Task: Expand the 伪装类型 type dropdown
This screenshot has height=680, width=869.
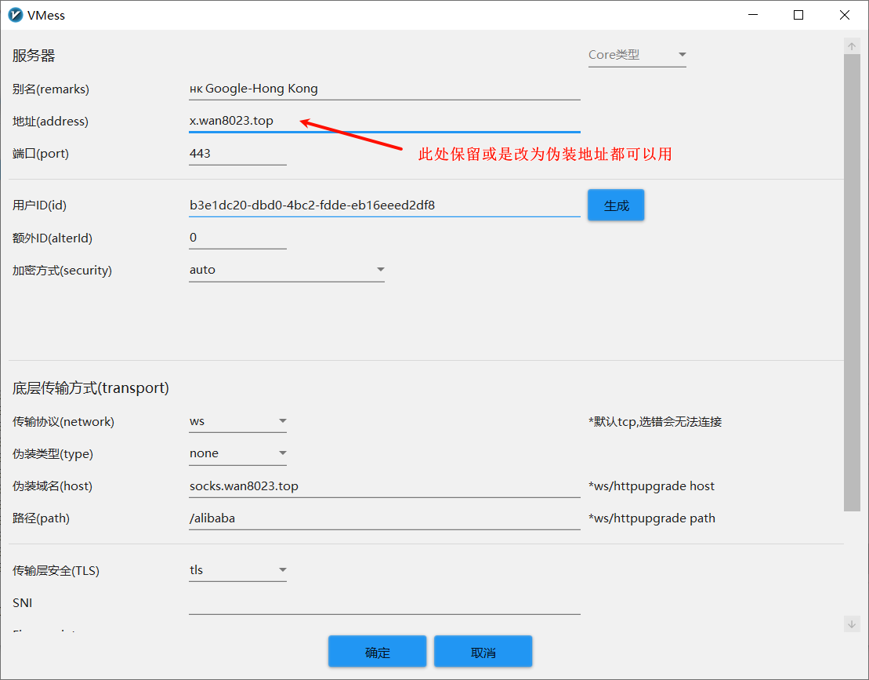Action: point(238,454)
